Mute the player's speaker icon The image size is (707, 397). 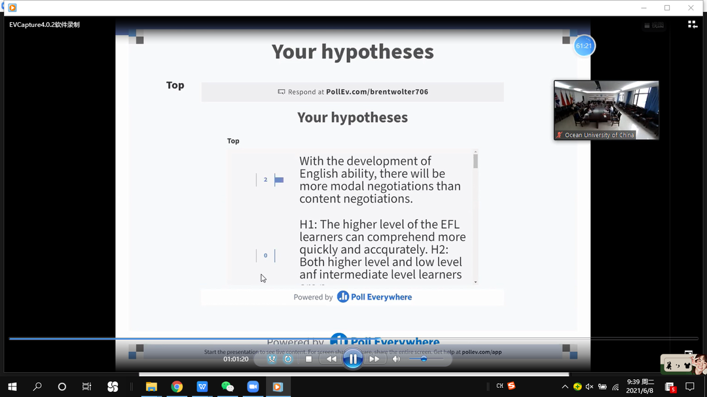tap(396, 359)
